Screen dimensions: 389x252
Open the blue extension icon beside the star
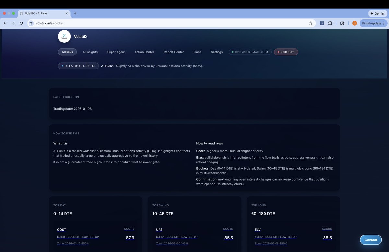[x=322, y=23]
